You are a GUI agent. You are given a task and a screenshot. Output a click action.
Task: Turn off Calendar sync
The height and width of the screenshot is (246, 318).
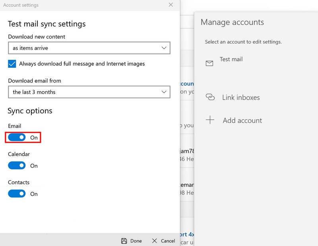pos(17,166)
